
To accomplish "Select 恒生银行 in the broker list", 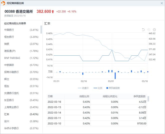I will pos(21,37).
